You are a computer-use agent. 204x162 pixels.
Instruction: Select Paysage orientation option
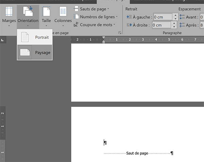(35, 53)
